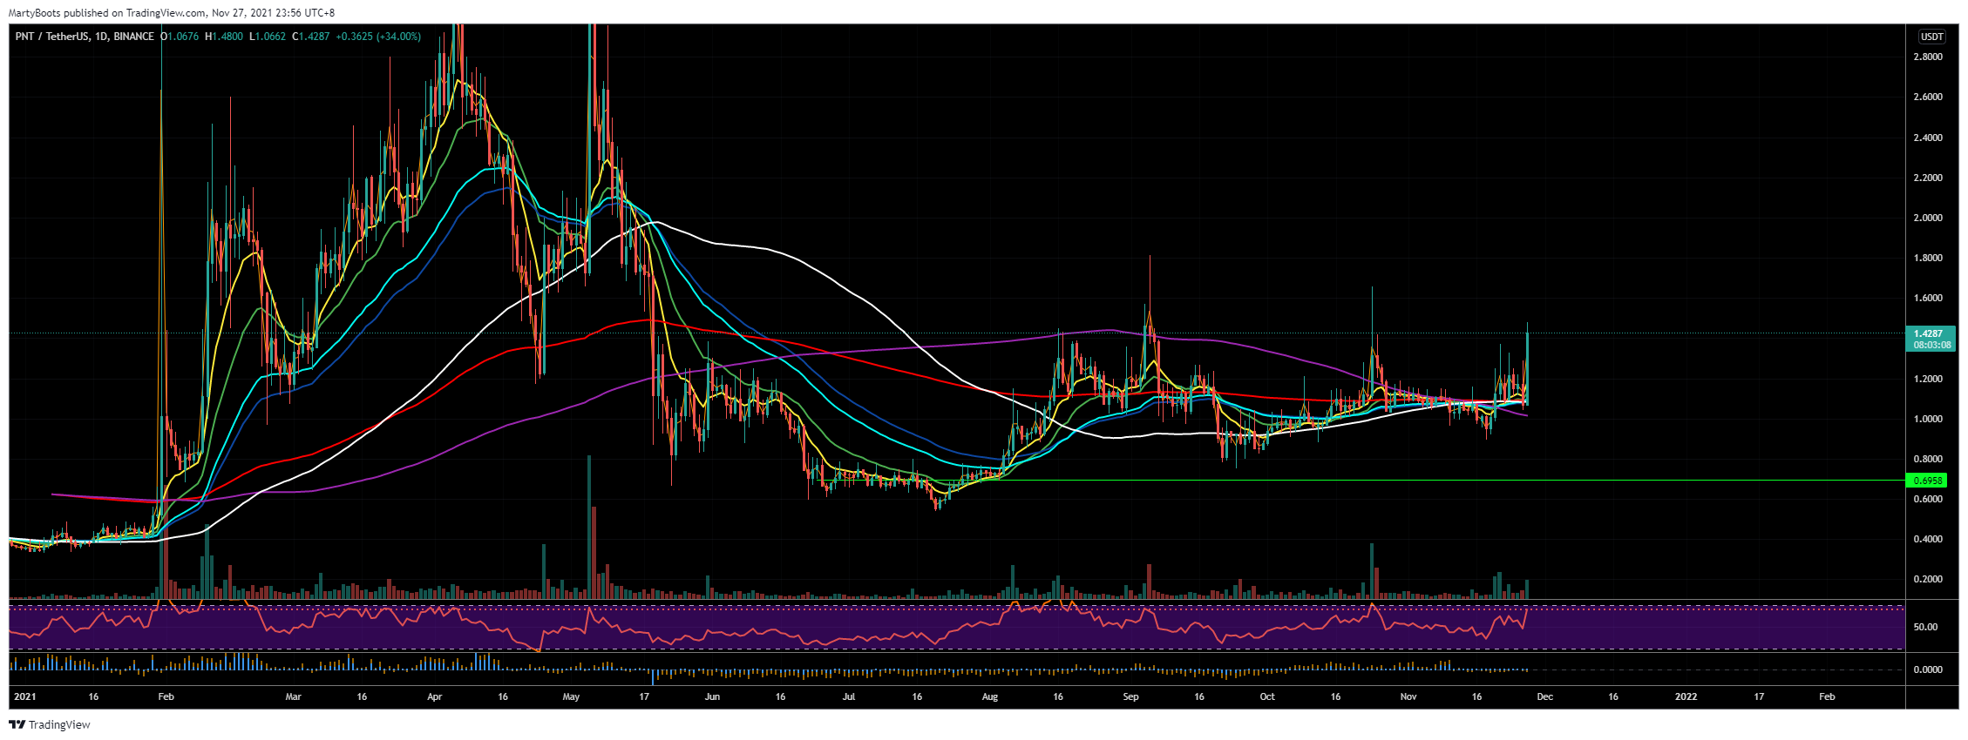The height and width of the screenshot is (740, 1968).
Task: Click the green 0.6958 price label
Action: click(1925, 481)
